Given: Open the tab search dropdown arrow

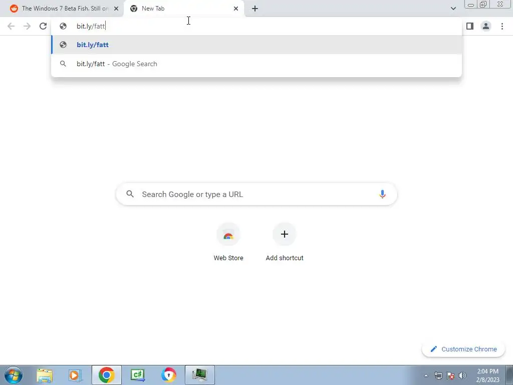Looking at the screenshot, I should (453, 9).
